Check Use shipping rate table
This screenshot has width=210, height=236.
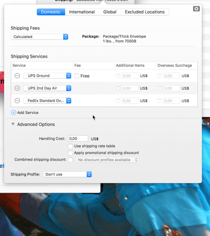click(70, 146)
